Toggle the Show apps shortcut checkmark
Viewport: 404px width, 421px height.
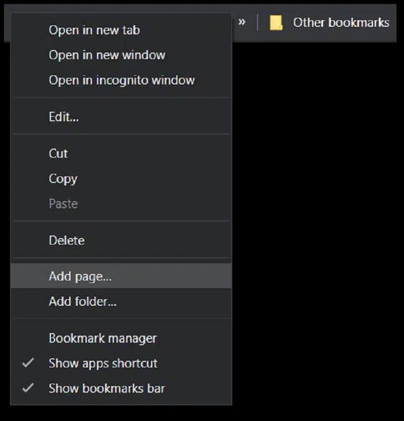[29, 363]
